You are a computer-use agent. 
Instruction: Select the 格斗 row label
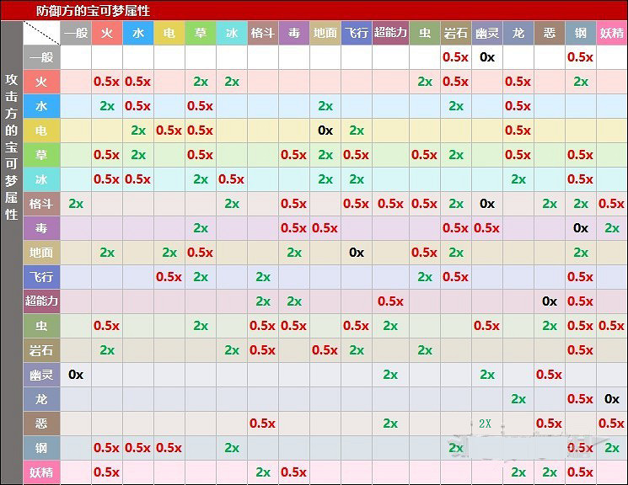41,204
